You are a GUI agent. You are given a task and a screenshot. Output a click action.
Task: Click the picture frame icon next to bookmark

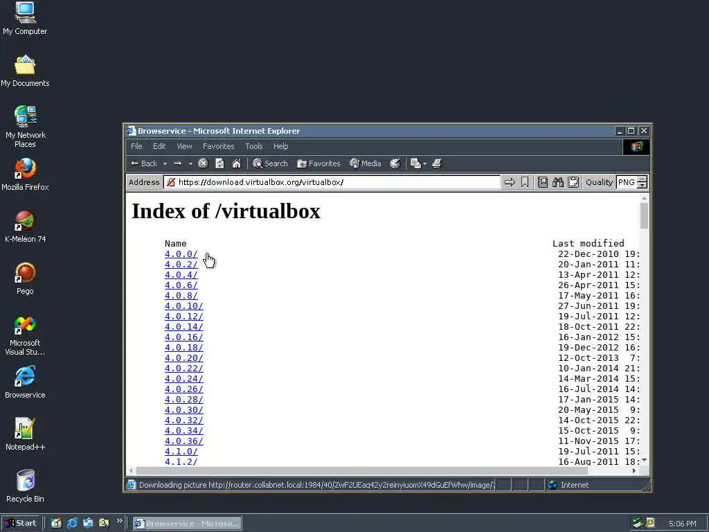[x=543, y=182]
